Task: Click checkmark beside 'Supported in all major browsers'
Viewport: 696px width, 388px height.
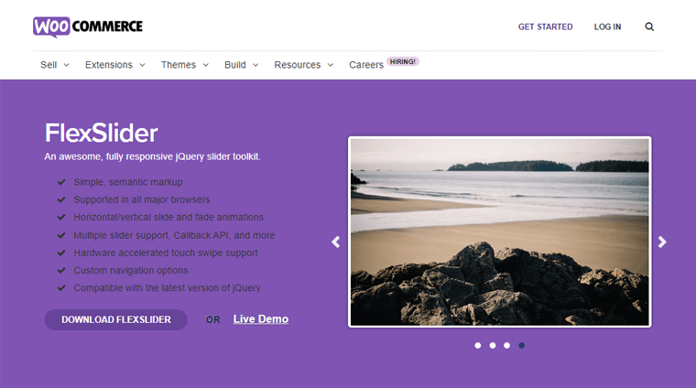Action: 61,199
